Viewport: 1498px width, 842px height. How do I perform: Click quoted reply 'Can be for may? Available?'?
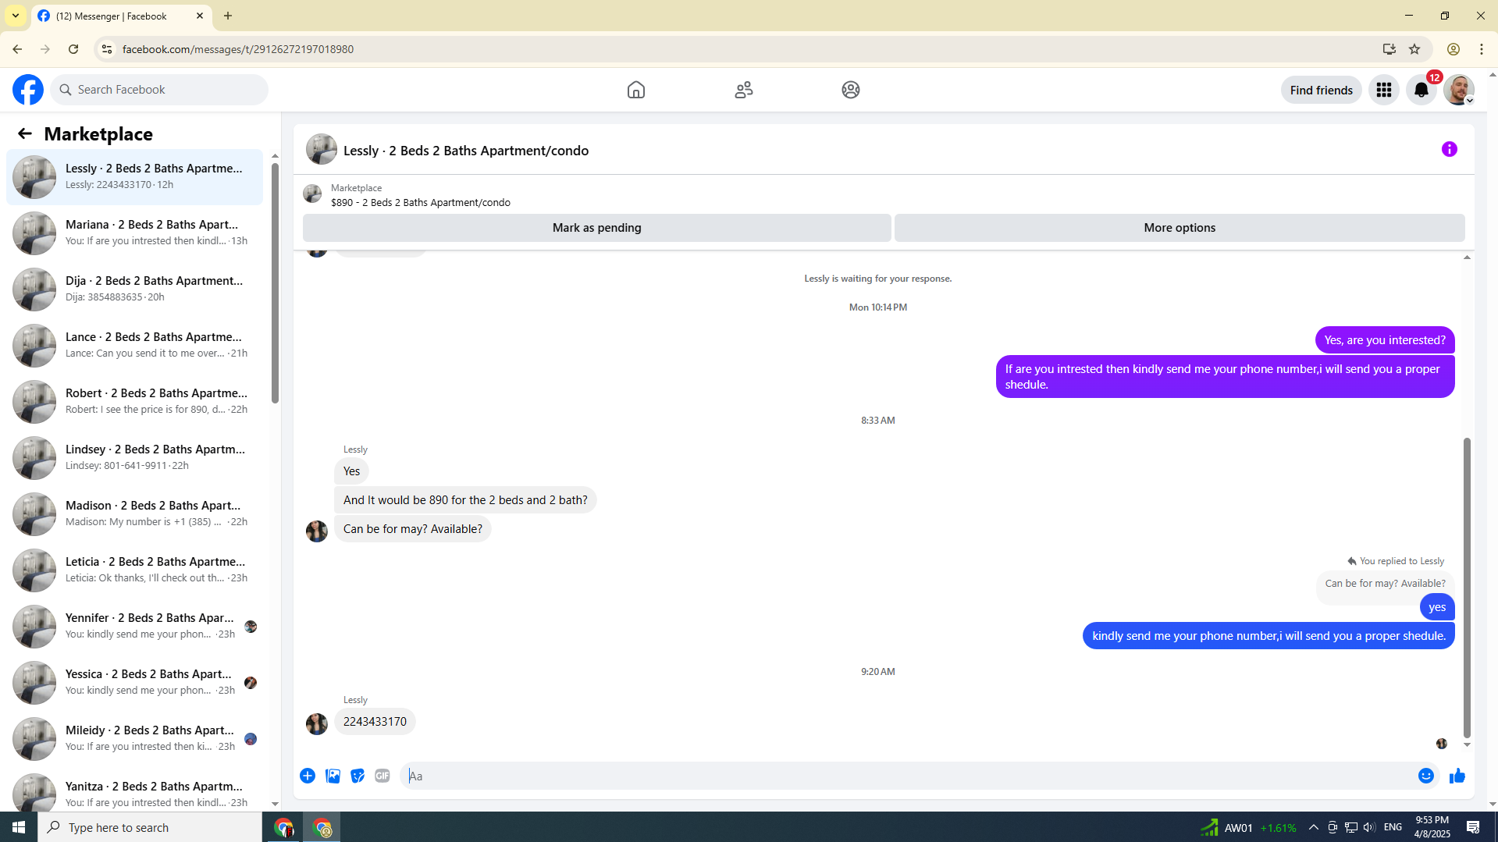(1385, 584)
